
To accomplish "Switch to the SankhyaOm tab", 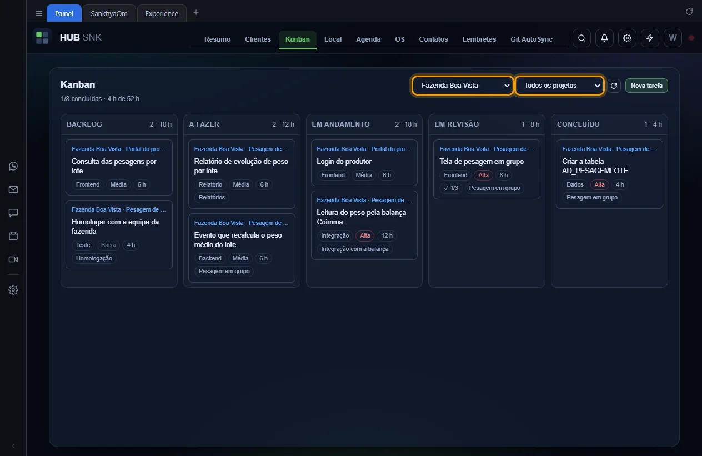I will click(109, 13).
